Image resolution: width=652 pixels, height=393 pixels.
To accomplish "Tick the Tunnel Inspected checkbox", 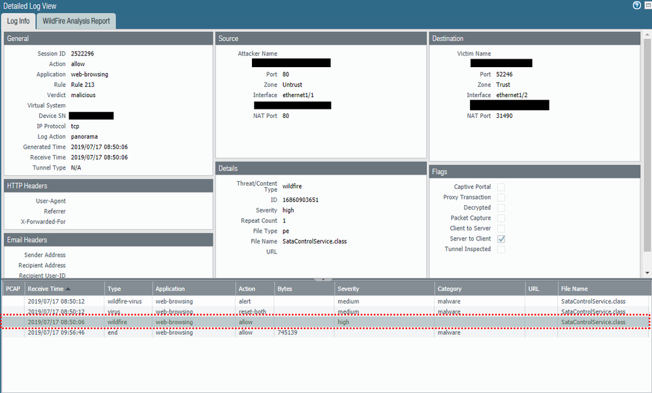I will (501, 250).
